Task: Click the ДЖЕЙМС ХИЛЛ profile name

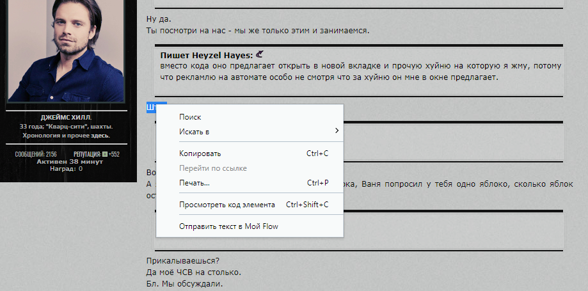Action: (66, 118)
